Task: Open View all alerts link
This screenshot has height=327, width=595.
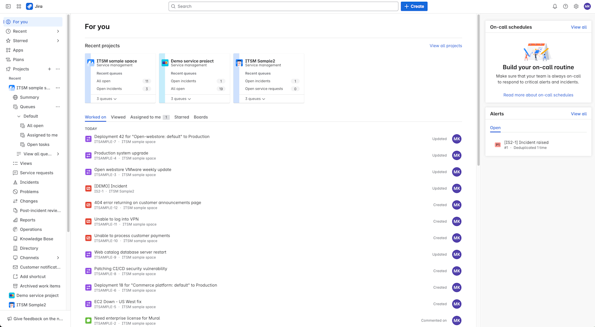Action: [x=578, y=114]
